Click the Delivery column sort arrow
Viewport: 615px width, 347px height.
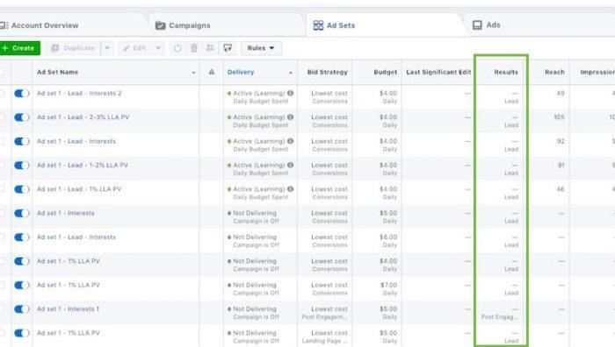[x=291, y=73]
